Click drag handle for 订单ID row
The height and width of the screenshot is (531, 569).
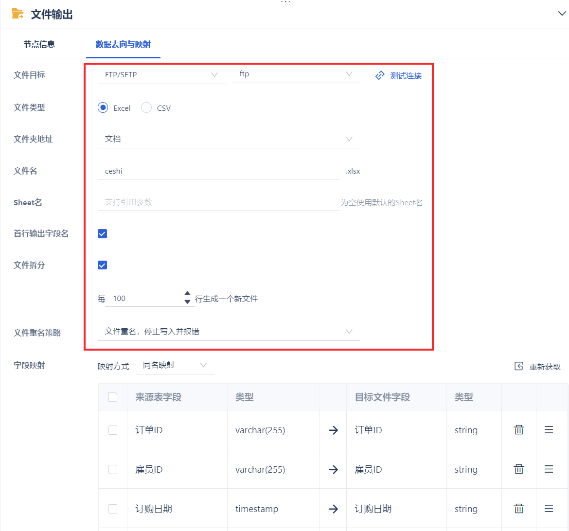coord(549,430)
